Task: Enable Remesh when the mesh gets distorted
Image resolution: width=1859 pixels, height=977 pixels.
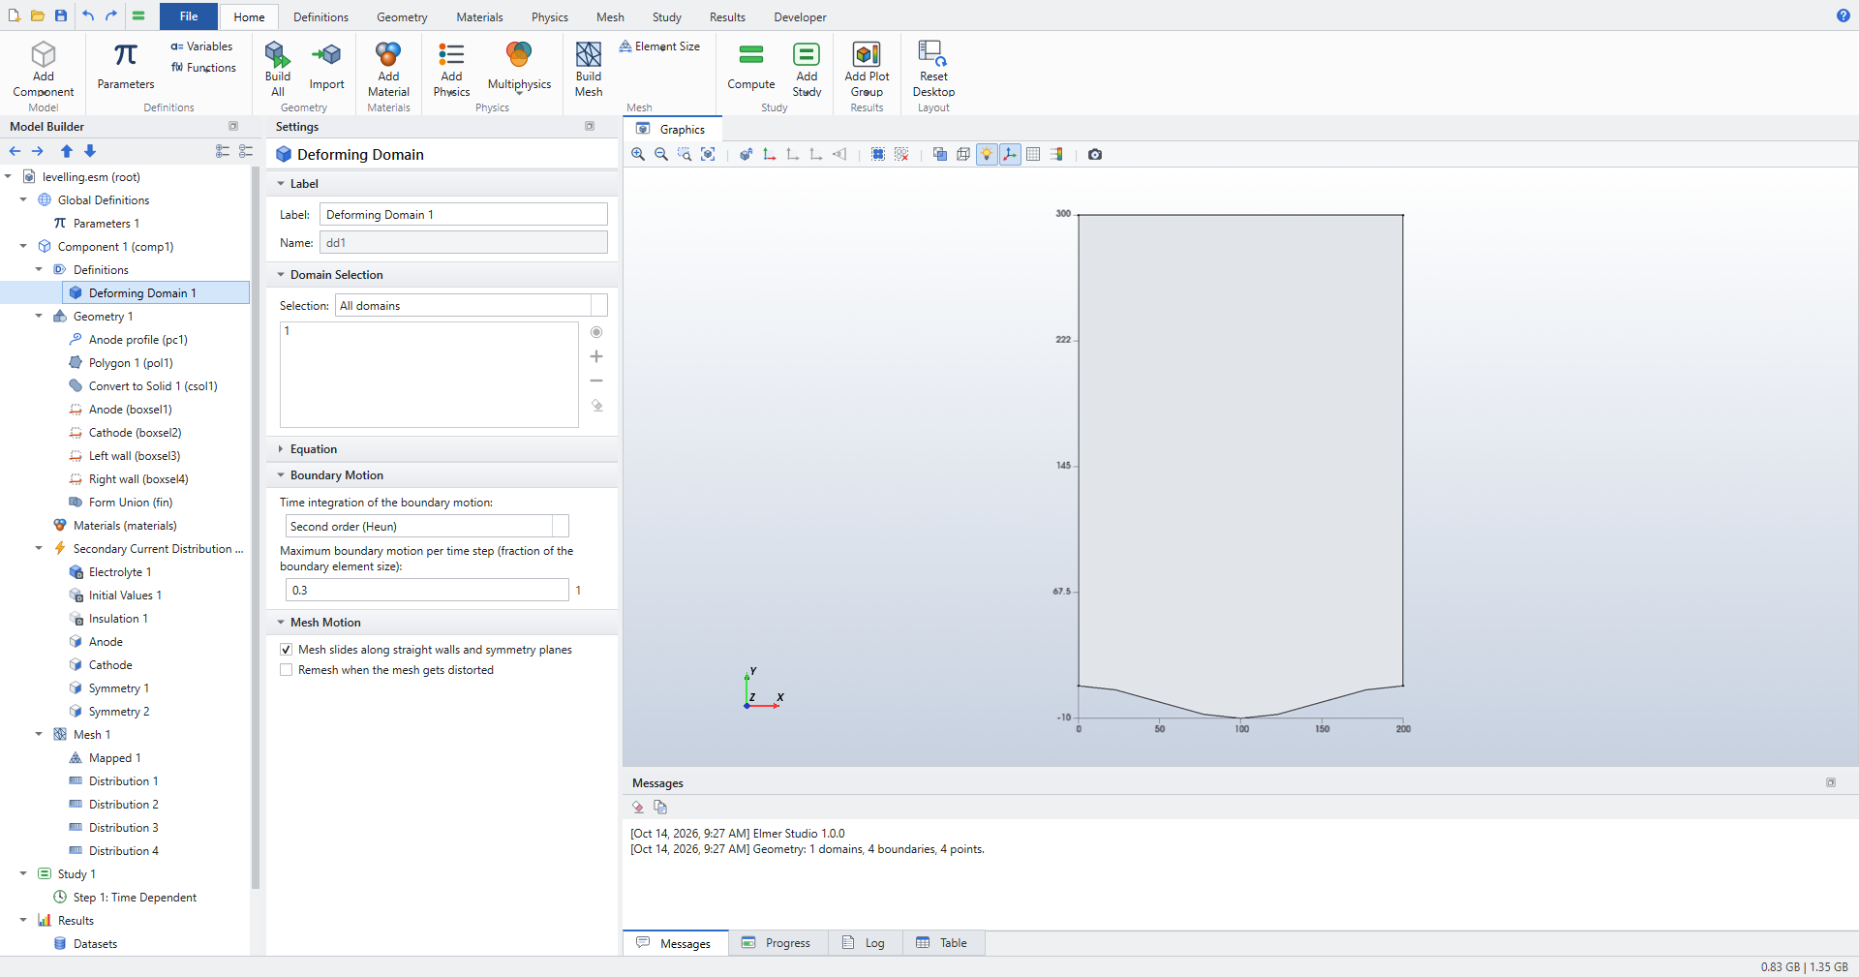Action: [x=286, y=670]
